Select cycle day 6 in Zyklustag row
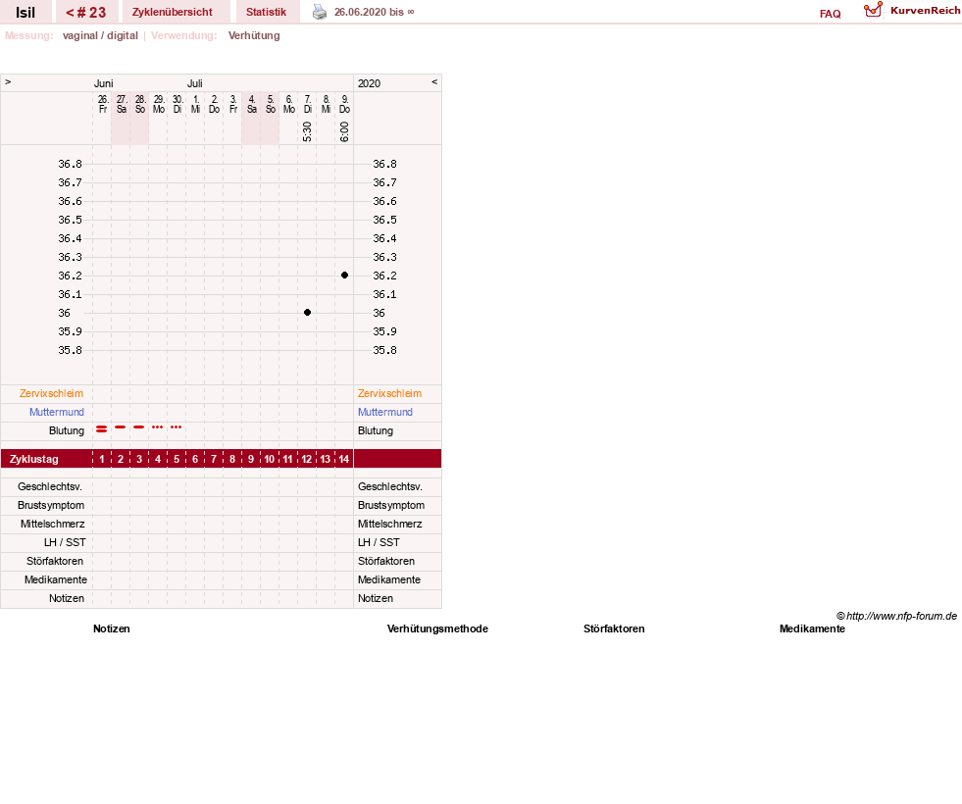 (x=195, y=459)
